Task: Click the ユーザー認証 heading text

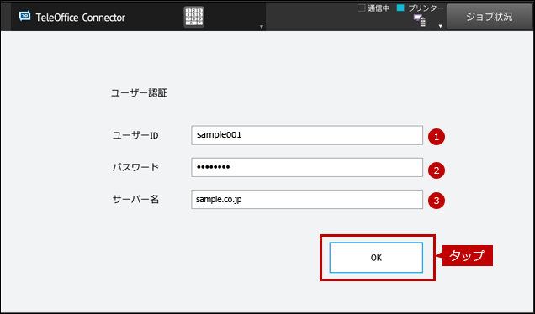Action: [139, 93]
